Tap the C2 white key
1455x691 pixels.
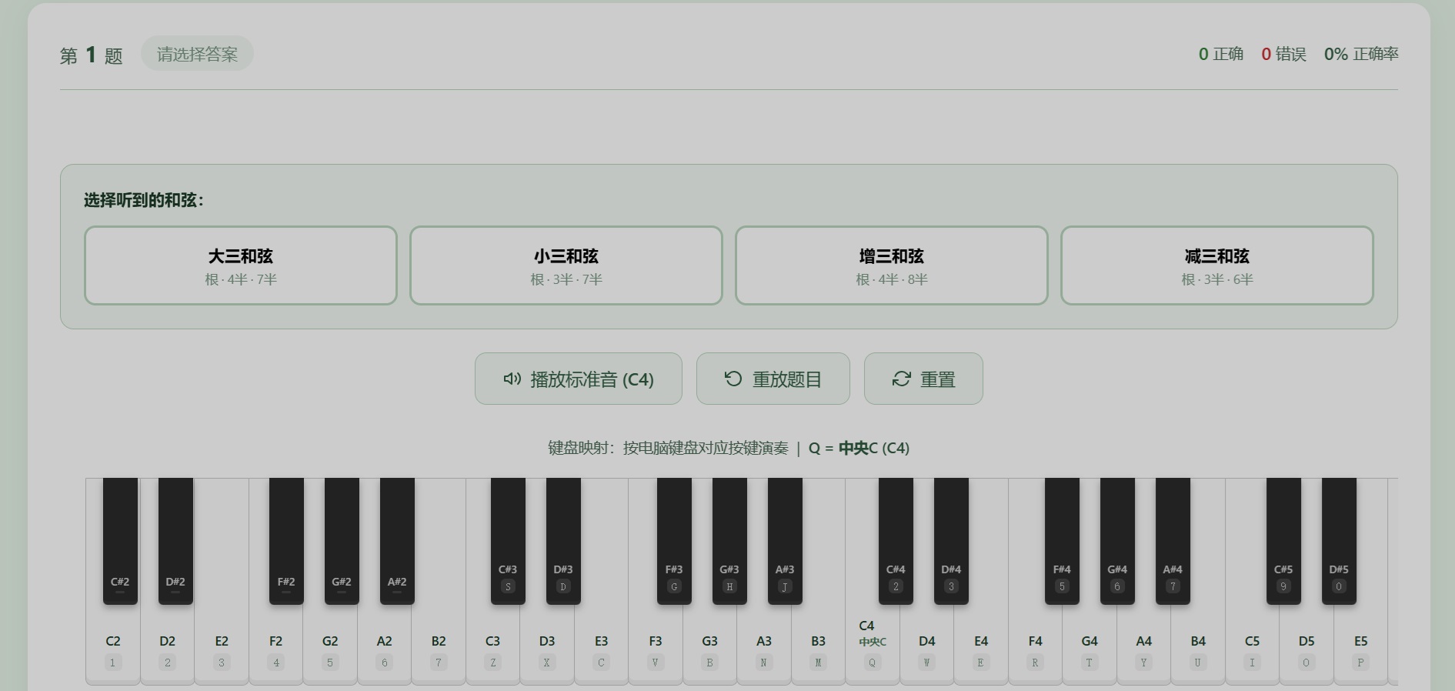(113, 646)
